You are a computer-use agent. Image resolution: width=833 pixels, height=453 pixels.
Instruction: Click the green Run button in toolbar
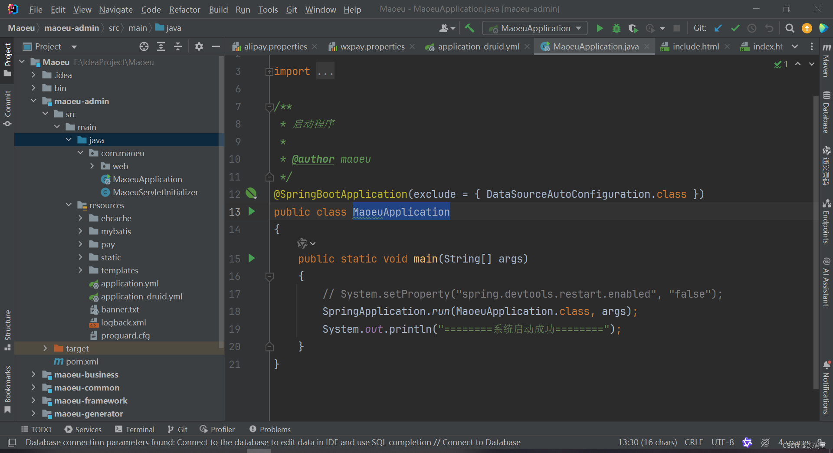[600, 28]
